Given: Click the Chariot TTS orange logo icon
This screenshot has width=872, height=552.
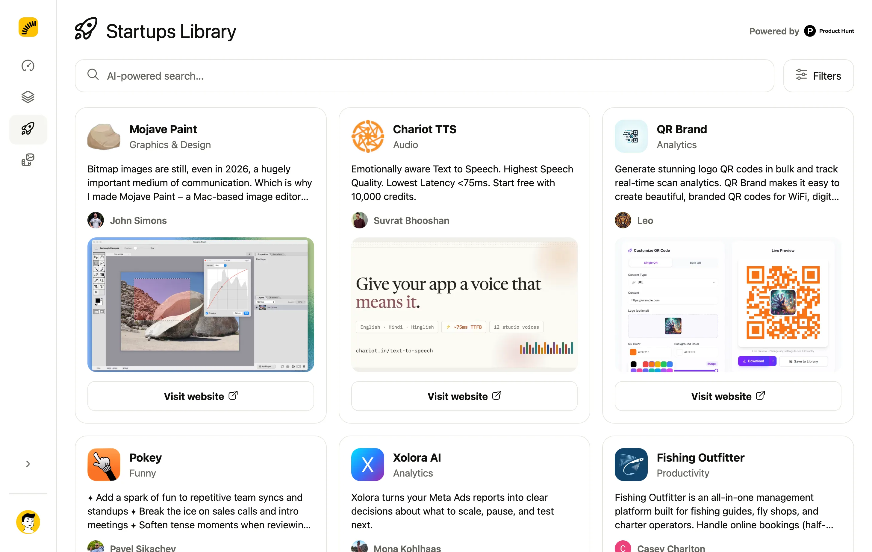Looking at the screenshot, I should [x=367, y=137].
